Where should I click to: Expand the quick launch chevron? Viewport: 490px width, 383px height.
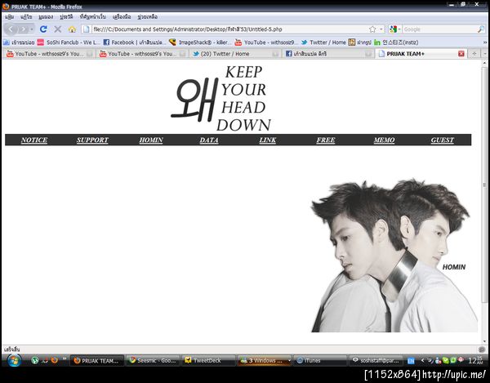pyautogui.click(x=64, y=359)
